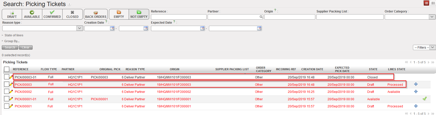Click the edit pencil for PICK/00002
The image size is (436, 115).
click(x=11, y=92)
